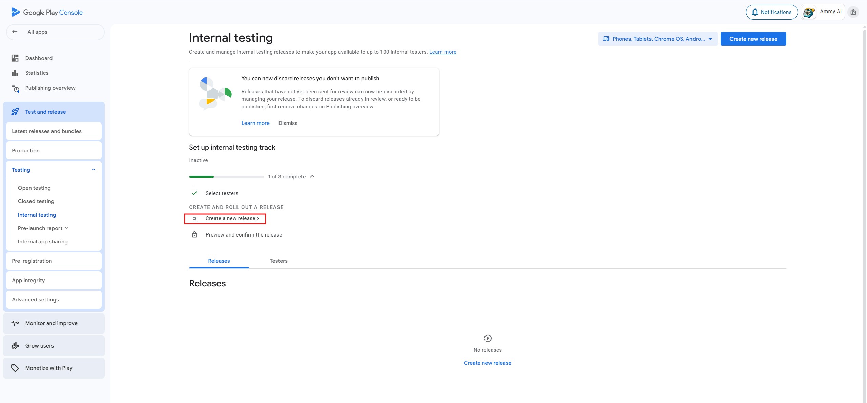Screen dimensions: 867x403
Task: Open Notifications bell button
Action: click(771, 12)
